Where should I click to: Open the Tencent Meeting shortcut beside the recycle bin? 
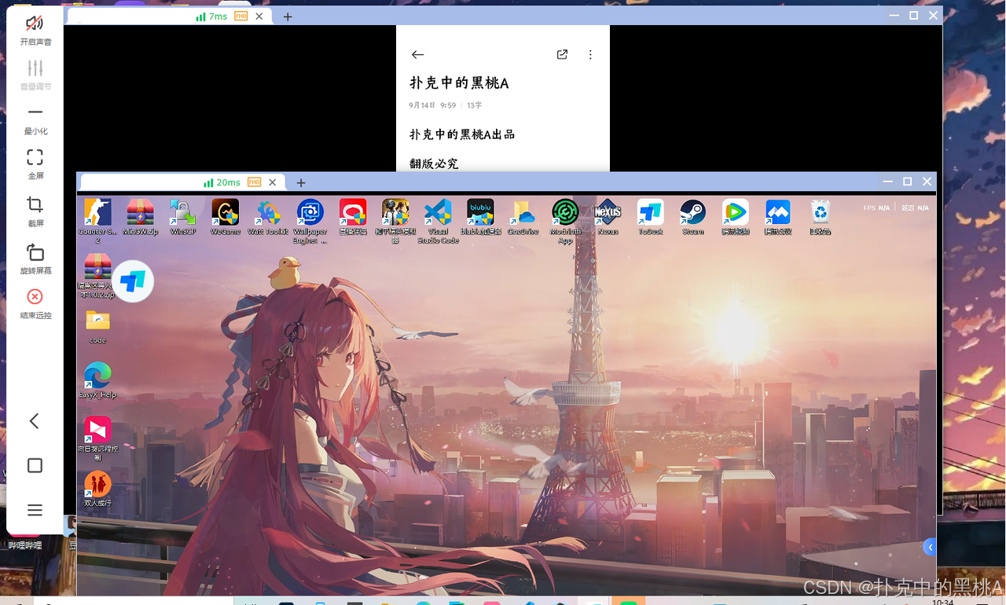pyautogui.click(x=777, y=218)
